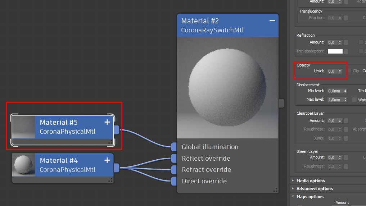The width and height of the screenshot is (366, 206).
Task: Expand Material #4 node with the plus icon
Action: [107, 160]
